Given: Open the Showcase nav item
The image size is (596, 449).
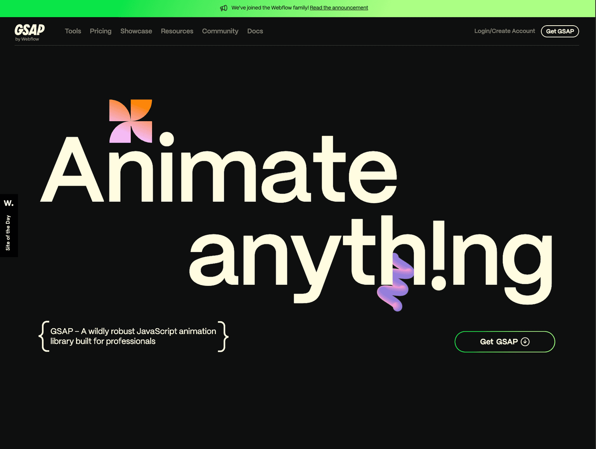Looking at the screenshot, I should [136, 31].
